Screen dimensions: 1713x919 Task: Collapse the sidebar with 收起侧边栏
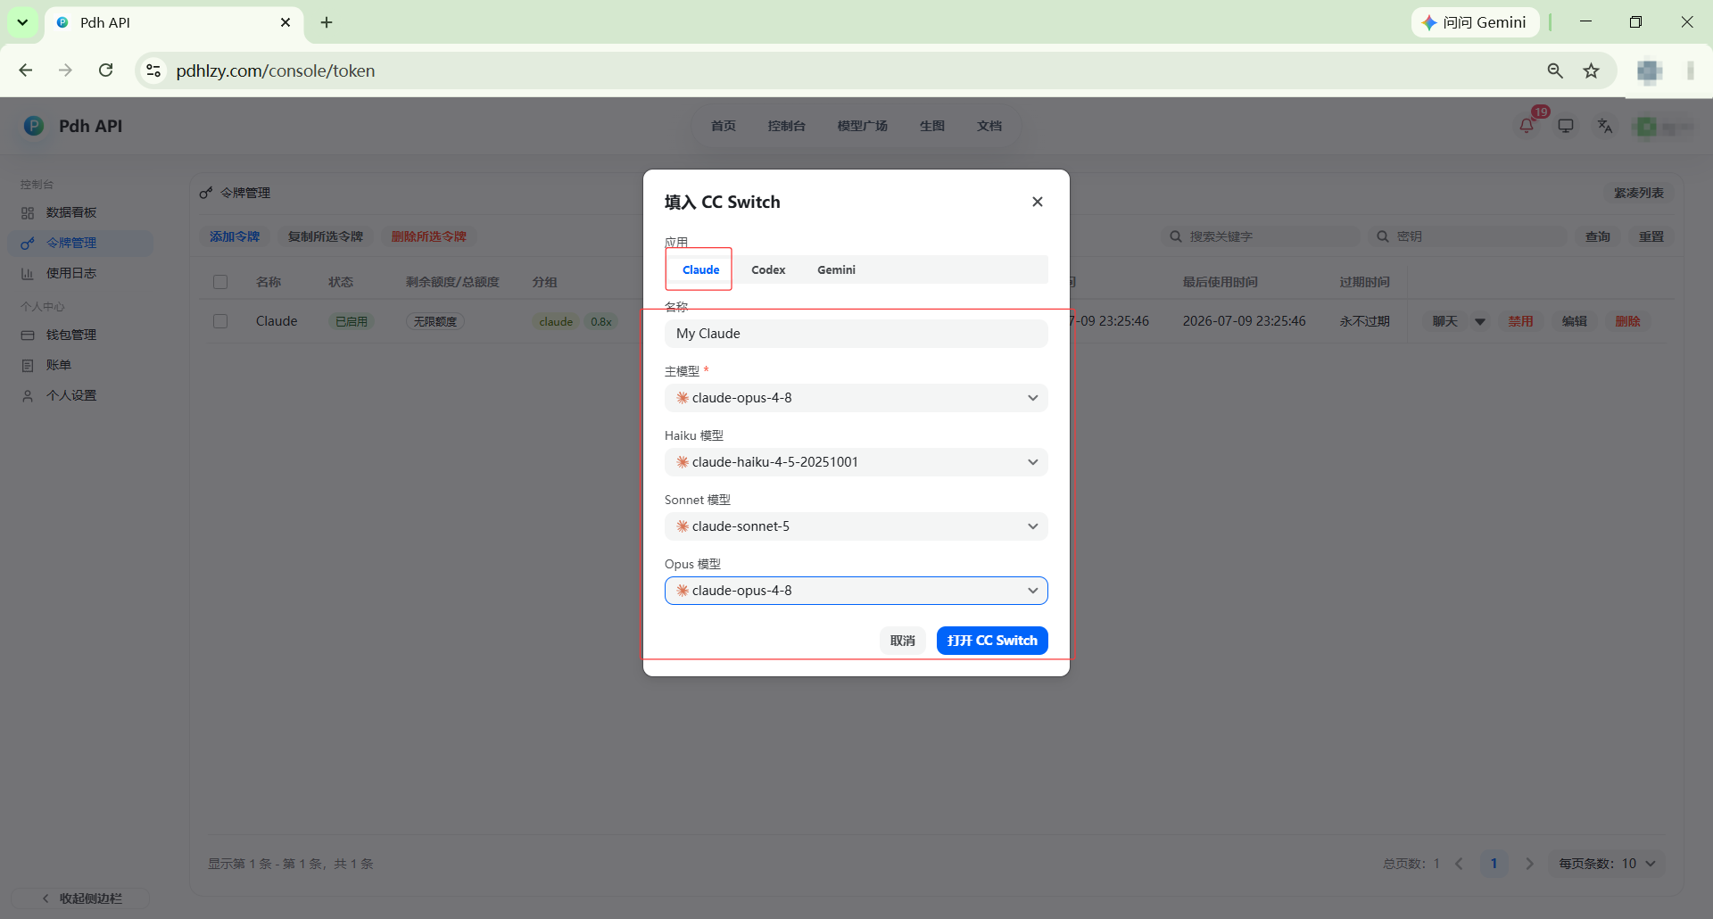80,898
